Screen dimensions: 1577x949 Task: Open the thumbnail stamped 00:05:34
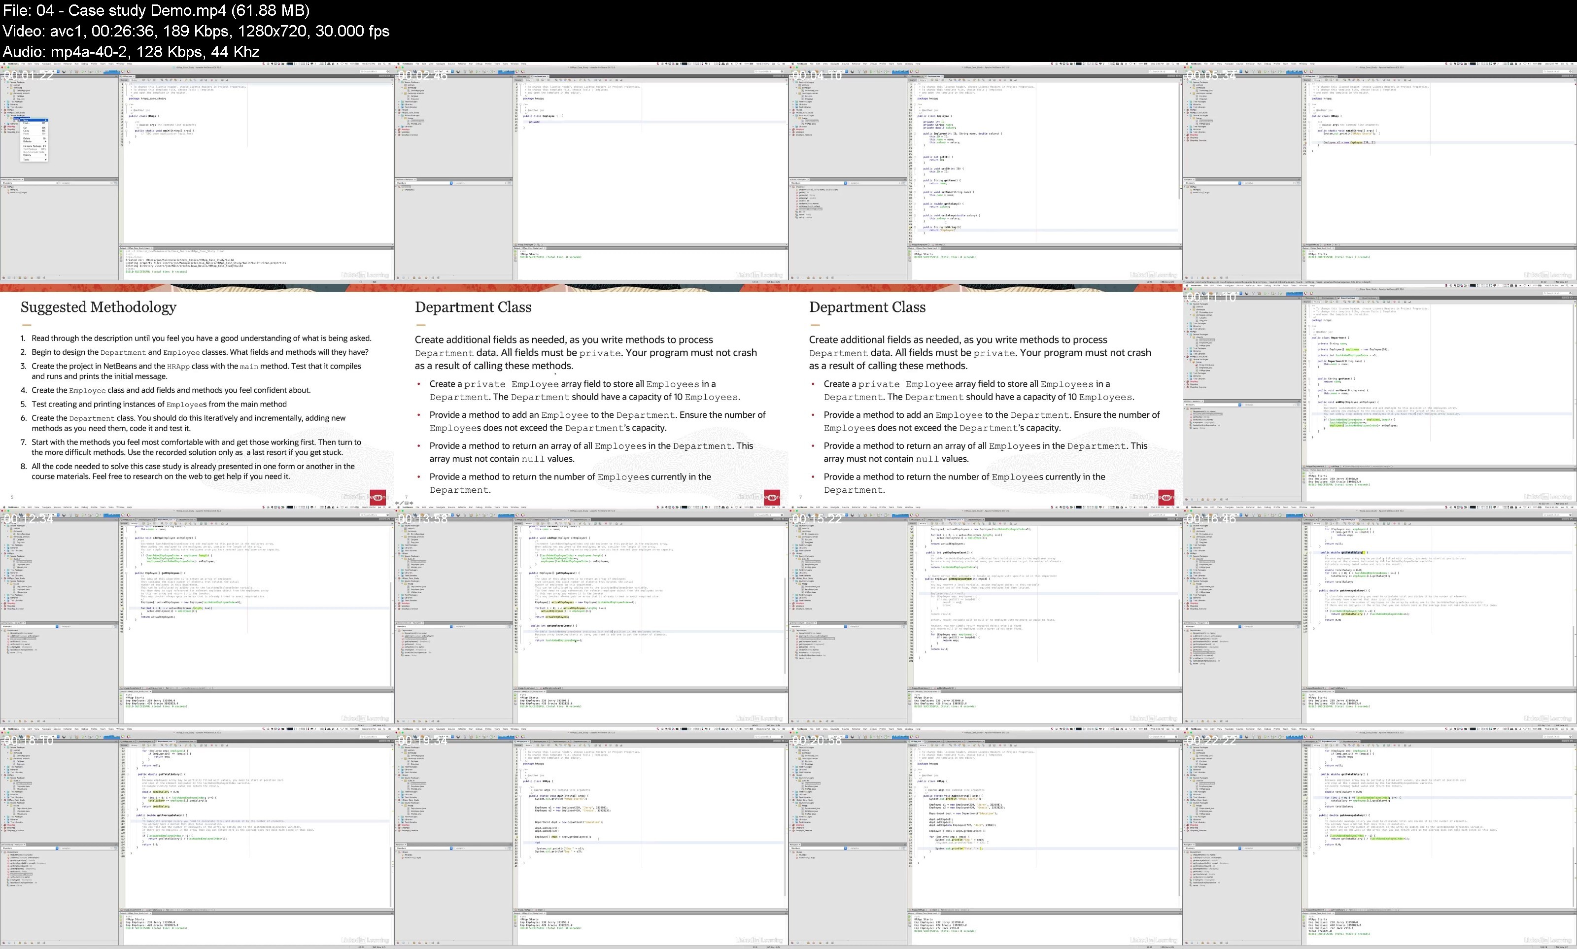(1380, 172)
